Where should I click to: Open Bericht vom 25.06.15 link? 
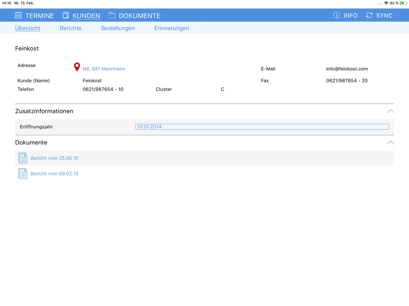point(54,158)
